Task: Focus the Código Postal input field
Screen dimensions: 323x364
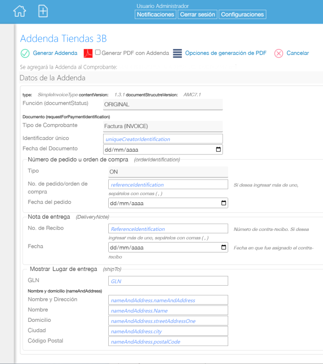Action: pyautogui.click(x=168, y=342)
